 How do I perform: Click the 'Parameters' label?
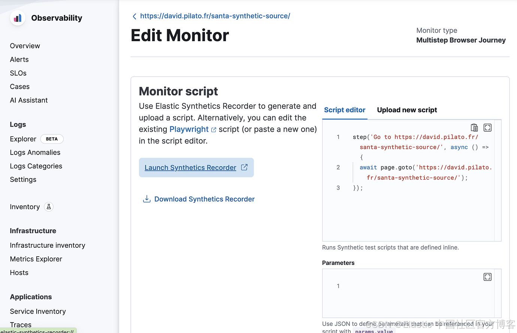coord(338,263)
